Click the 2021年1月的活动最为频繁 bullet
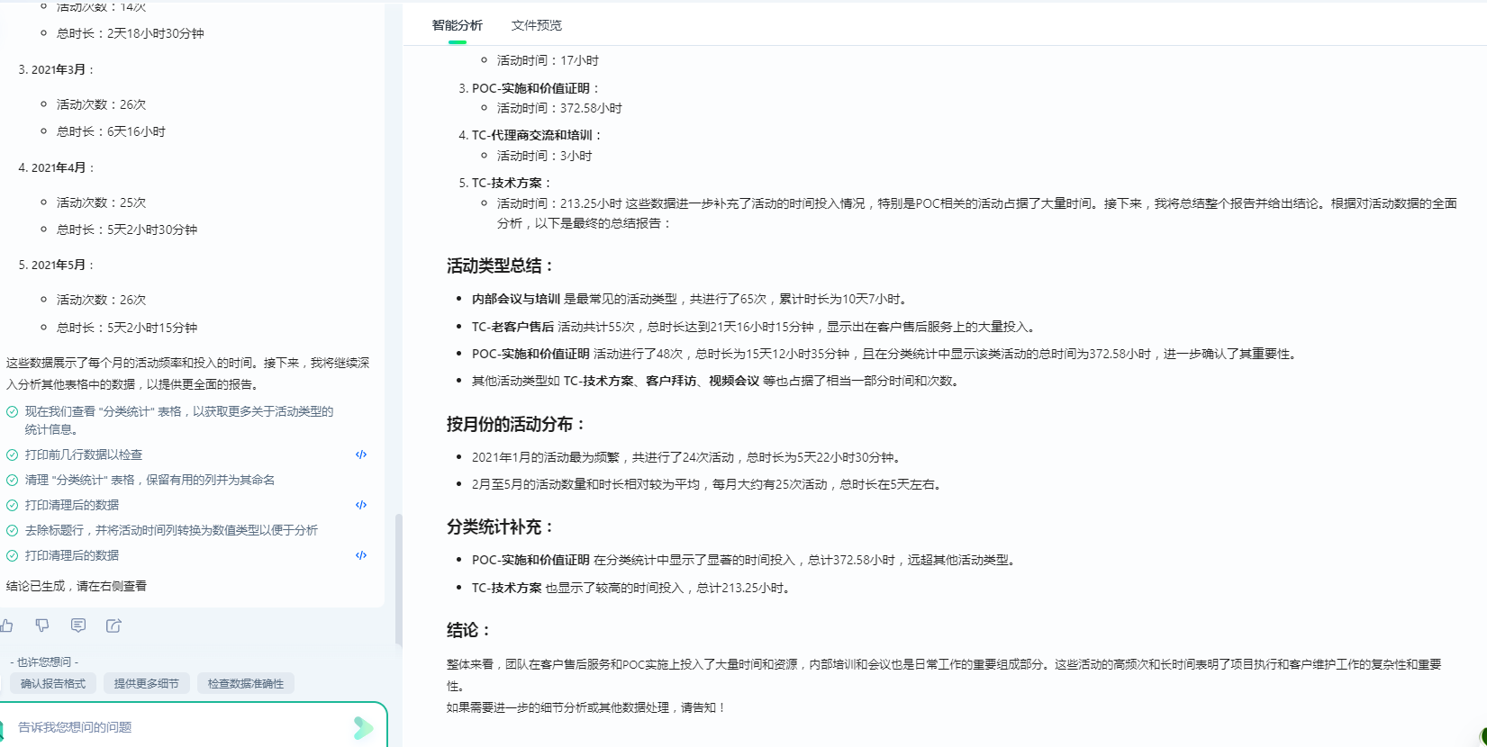Screen dimensions: 1487x747 pyautogui.click(x=688, y=457)
